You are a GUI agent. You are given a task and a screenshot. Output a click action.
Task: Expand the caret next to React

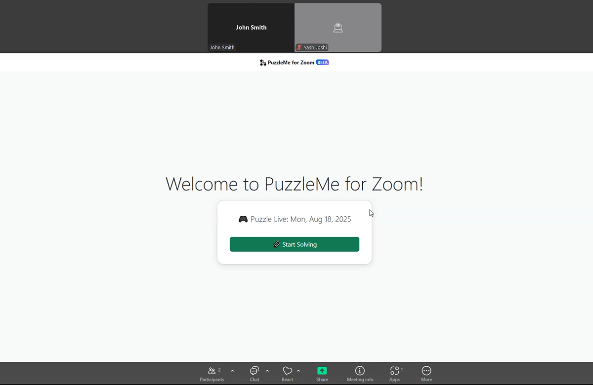(x=298, y=371)
